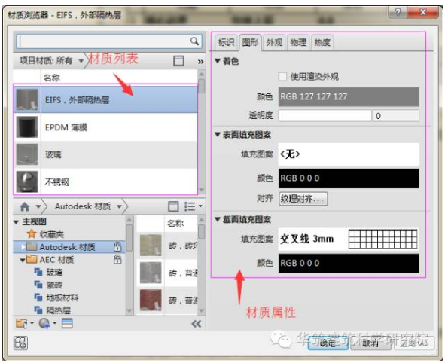Click the 取消 button

(370, 343)
